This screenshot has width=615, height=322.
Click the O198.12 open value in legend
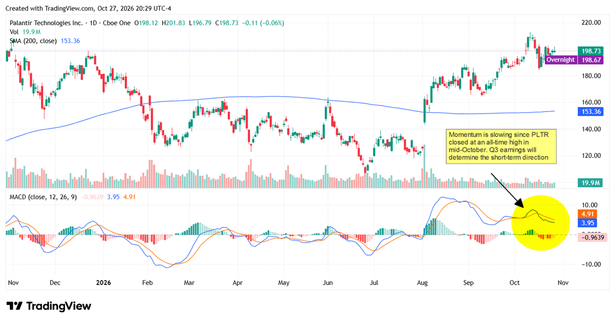coord(146,23)
